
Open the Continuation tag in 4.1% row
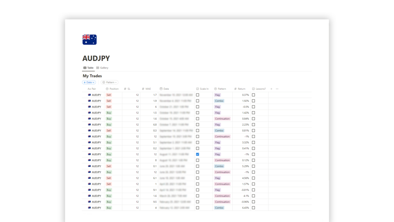pyautogui.click(x=222, y=196)
